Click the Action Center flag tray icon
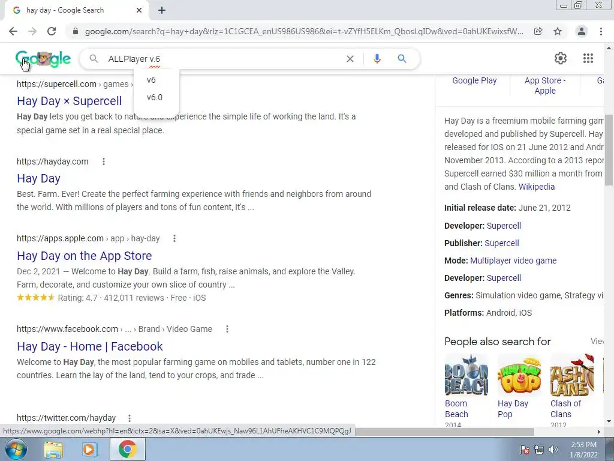The image size is (614, 461). tap(524, 450)
